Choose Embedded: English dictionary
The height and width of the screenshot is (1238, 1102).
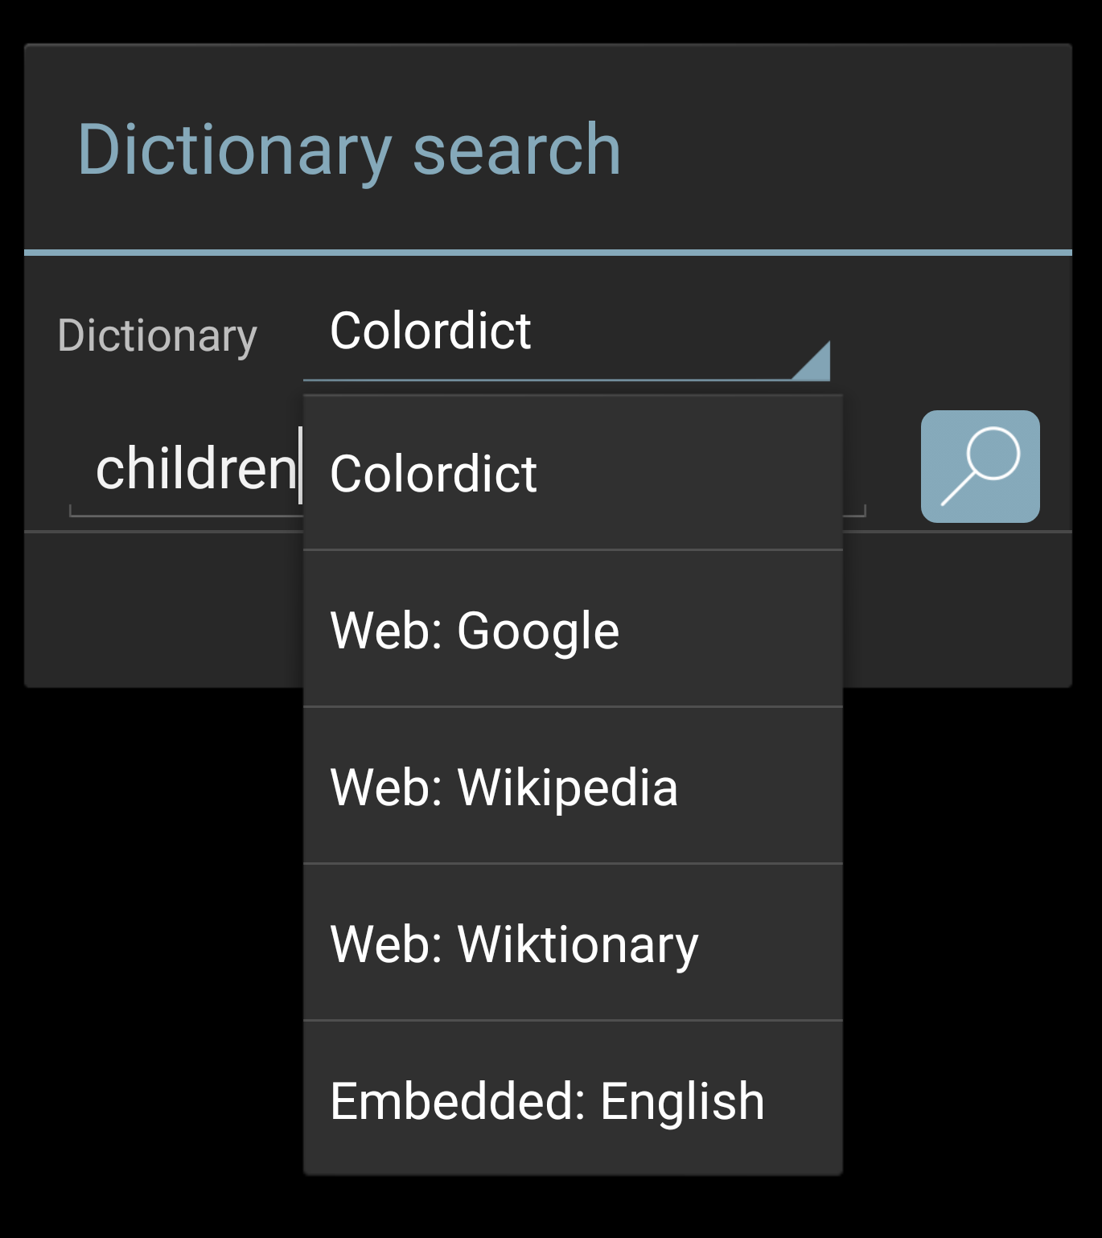573,1100
